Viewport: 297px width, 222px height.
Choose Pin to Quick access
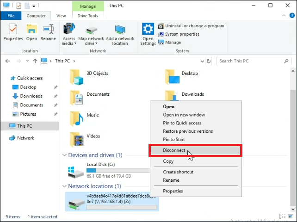click(x=196, y=123)
